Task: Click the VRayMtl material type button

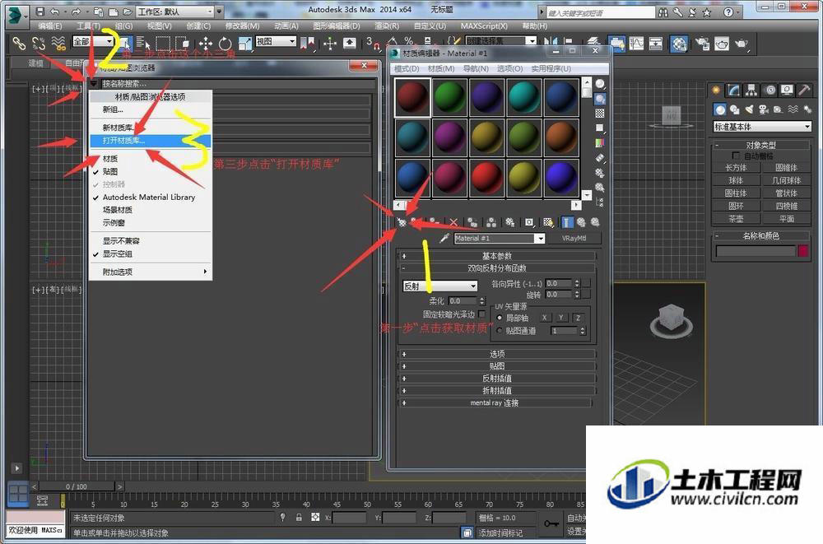Action: pyautogui.click(x=574, y=239)
